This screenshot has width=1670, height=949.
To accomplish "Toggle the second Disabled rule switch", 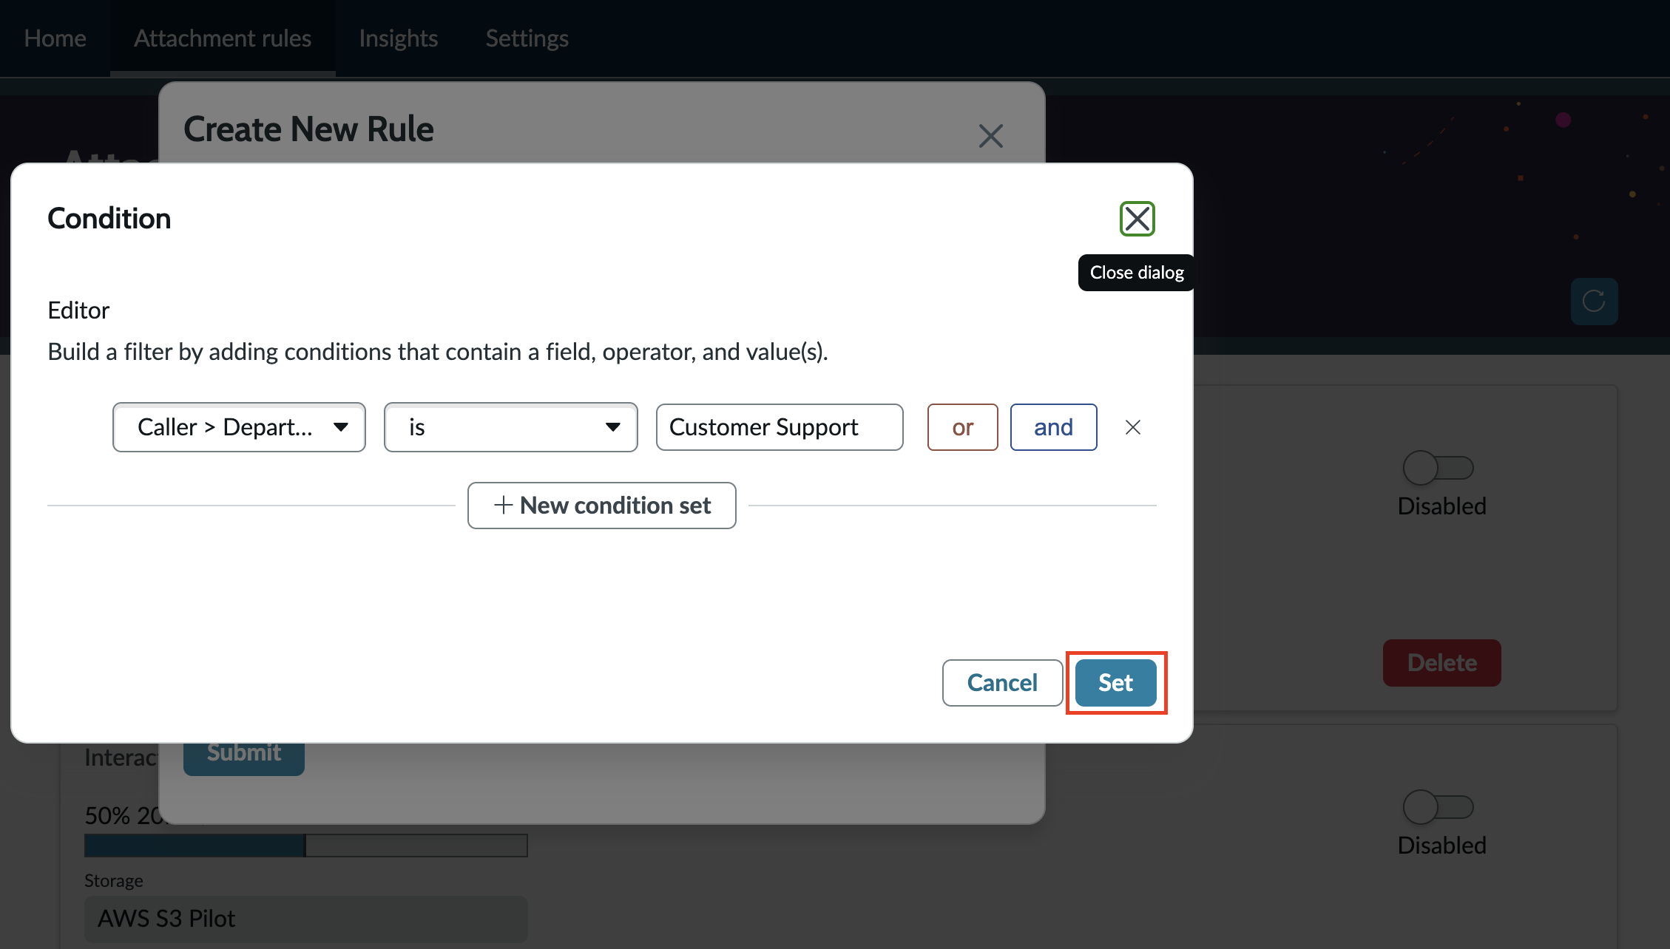I will (x=1438, y=806).
